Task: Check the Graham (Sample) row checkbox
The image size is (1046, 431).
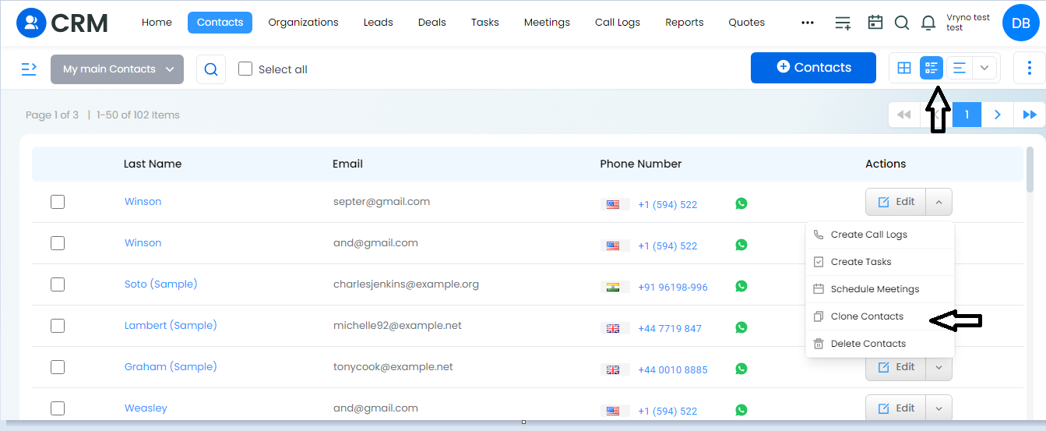Action: (x=58, y=367)
